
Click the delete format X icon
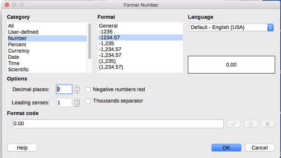coord(267,124)
